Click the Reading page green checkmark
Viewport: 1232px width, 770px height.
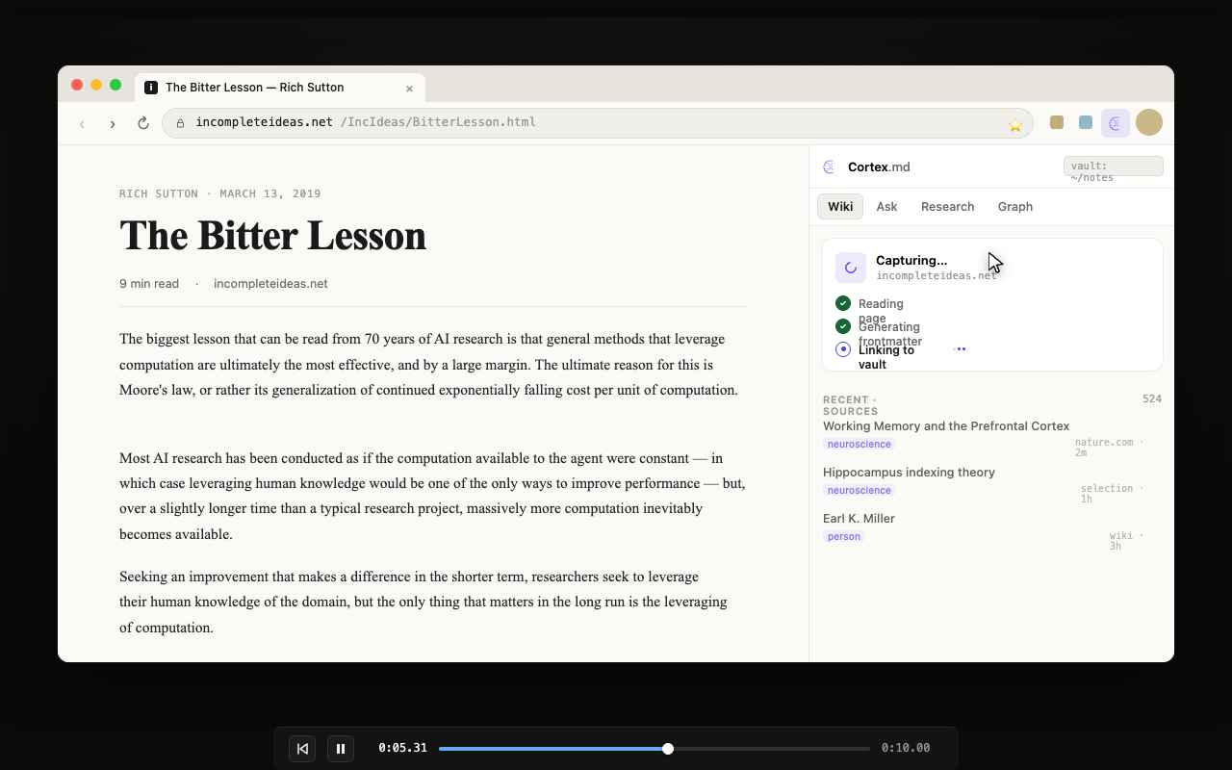pos(843,303)
